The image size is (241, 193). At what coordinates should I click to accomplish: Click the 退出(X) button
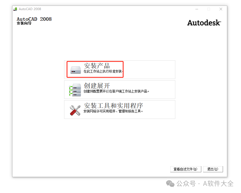213,169
